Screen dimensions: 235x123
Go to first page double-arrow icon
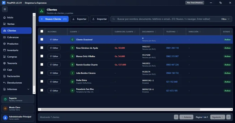[176, 117]
